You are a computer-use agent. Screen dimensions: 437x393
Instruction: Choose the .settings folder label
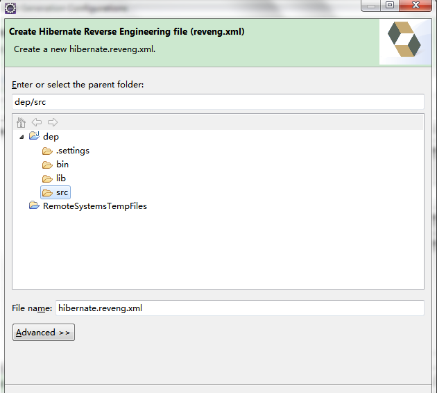73,151
